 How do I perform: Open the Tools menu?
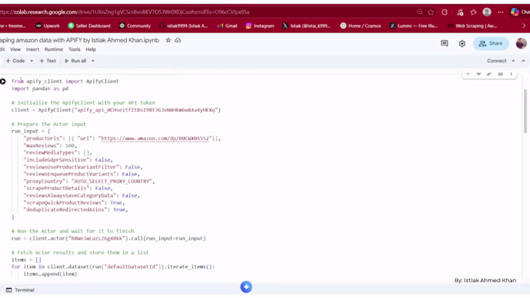pyautogui.click(x=74, y=49)
